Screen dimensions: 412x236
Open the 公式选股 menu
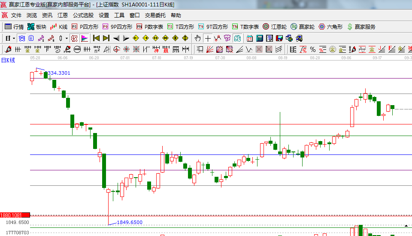click(83, 15)
